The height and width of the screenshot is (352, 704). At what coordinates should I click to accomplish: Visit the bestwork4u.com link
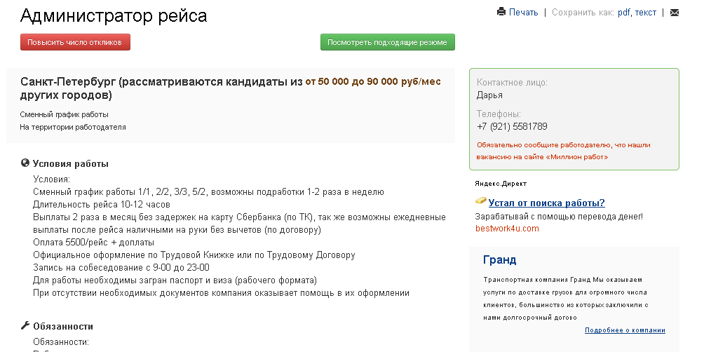click(x=507, y=229)
